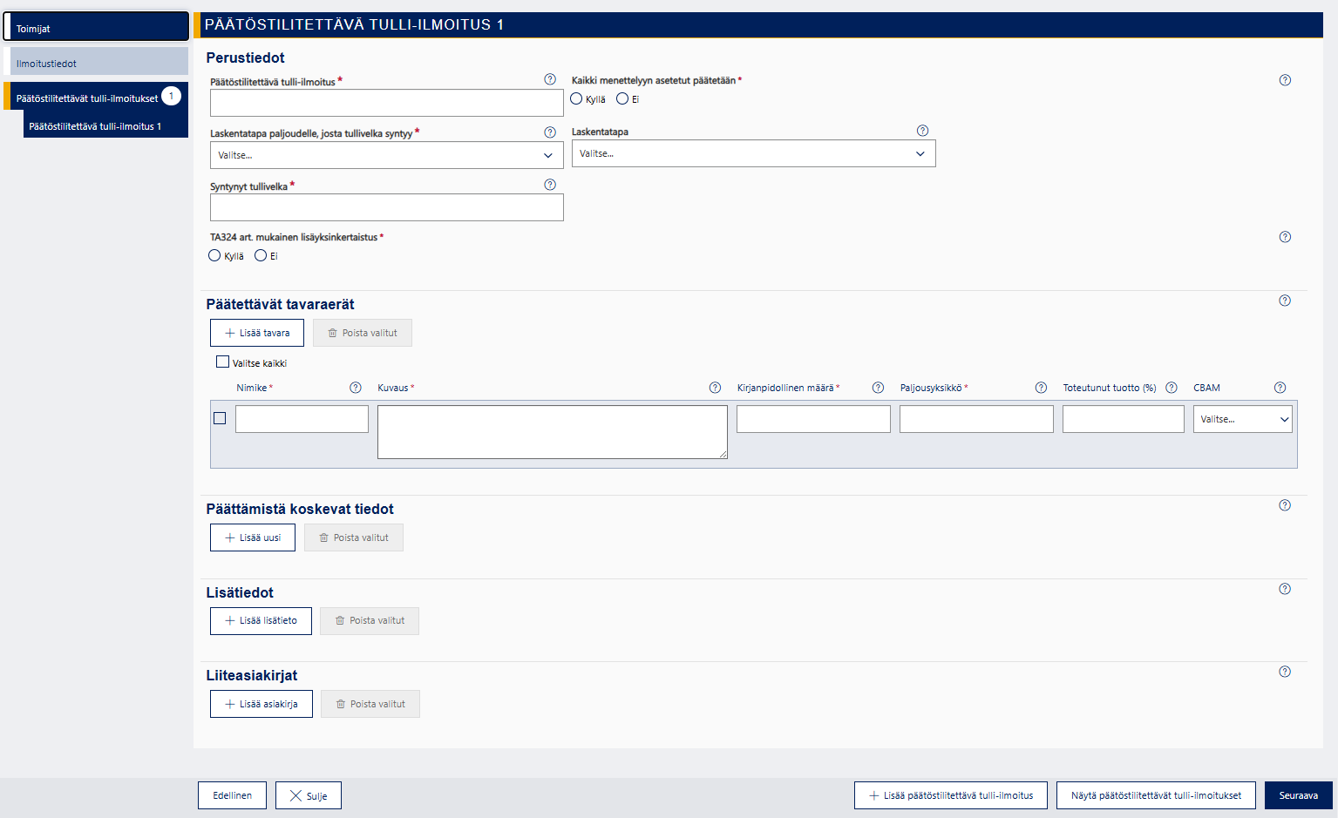
Task: Click the Sulje button
Action: point(309,795)
